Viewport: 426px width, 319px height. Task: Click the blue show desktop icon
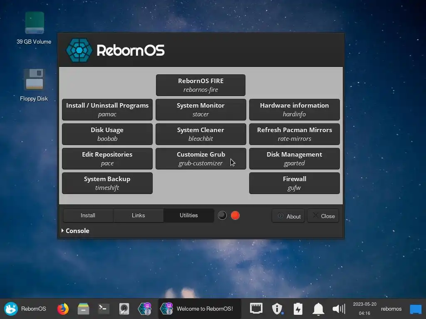coord(416,309)
